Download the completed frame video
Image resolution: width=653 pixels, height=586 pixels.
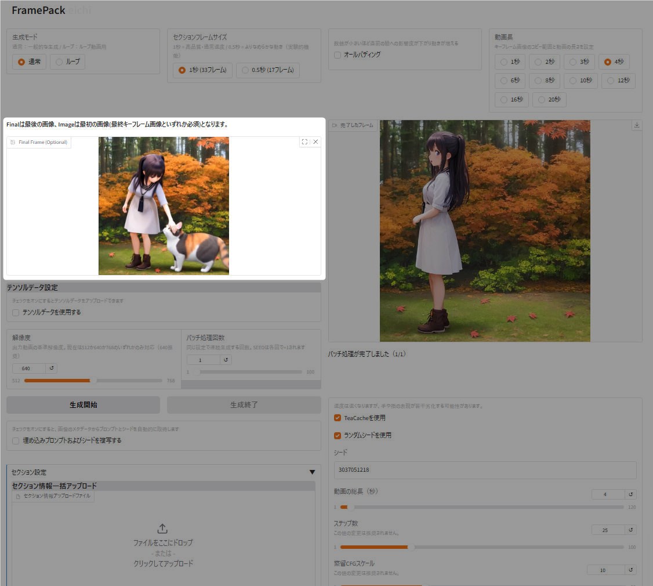point(637,125)
